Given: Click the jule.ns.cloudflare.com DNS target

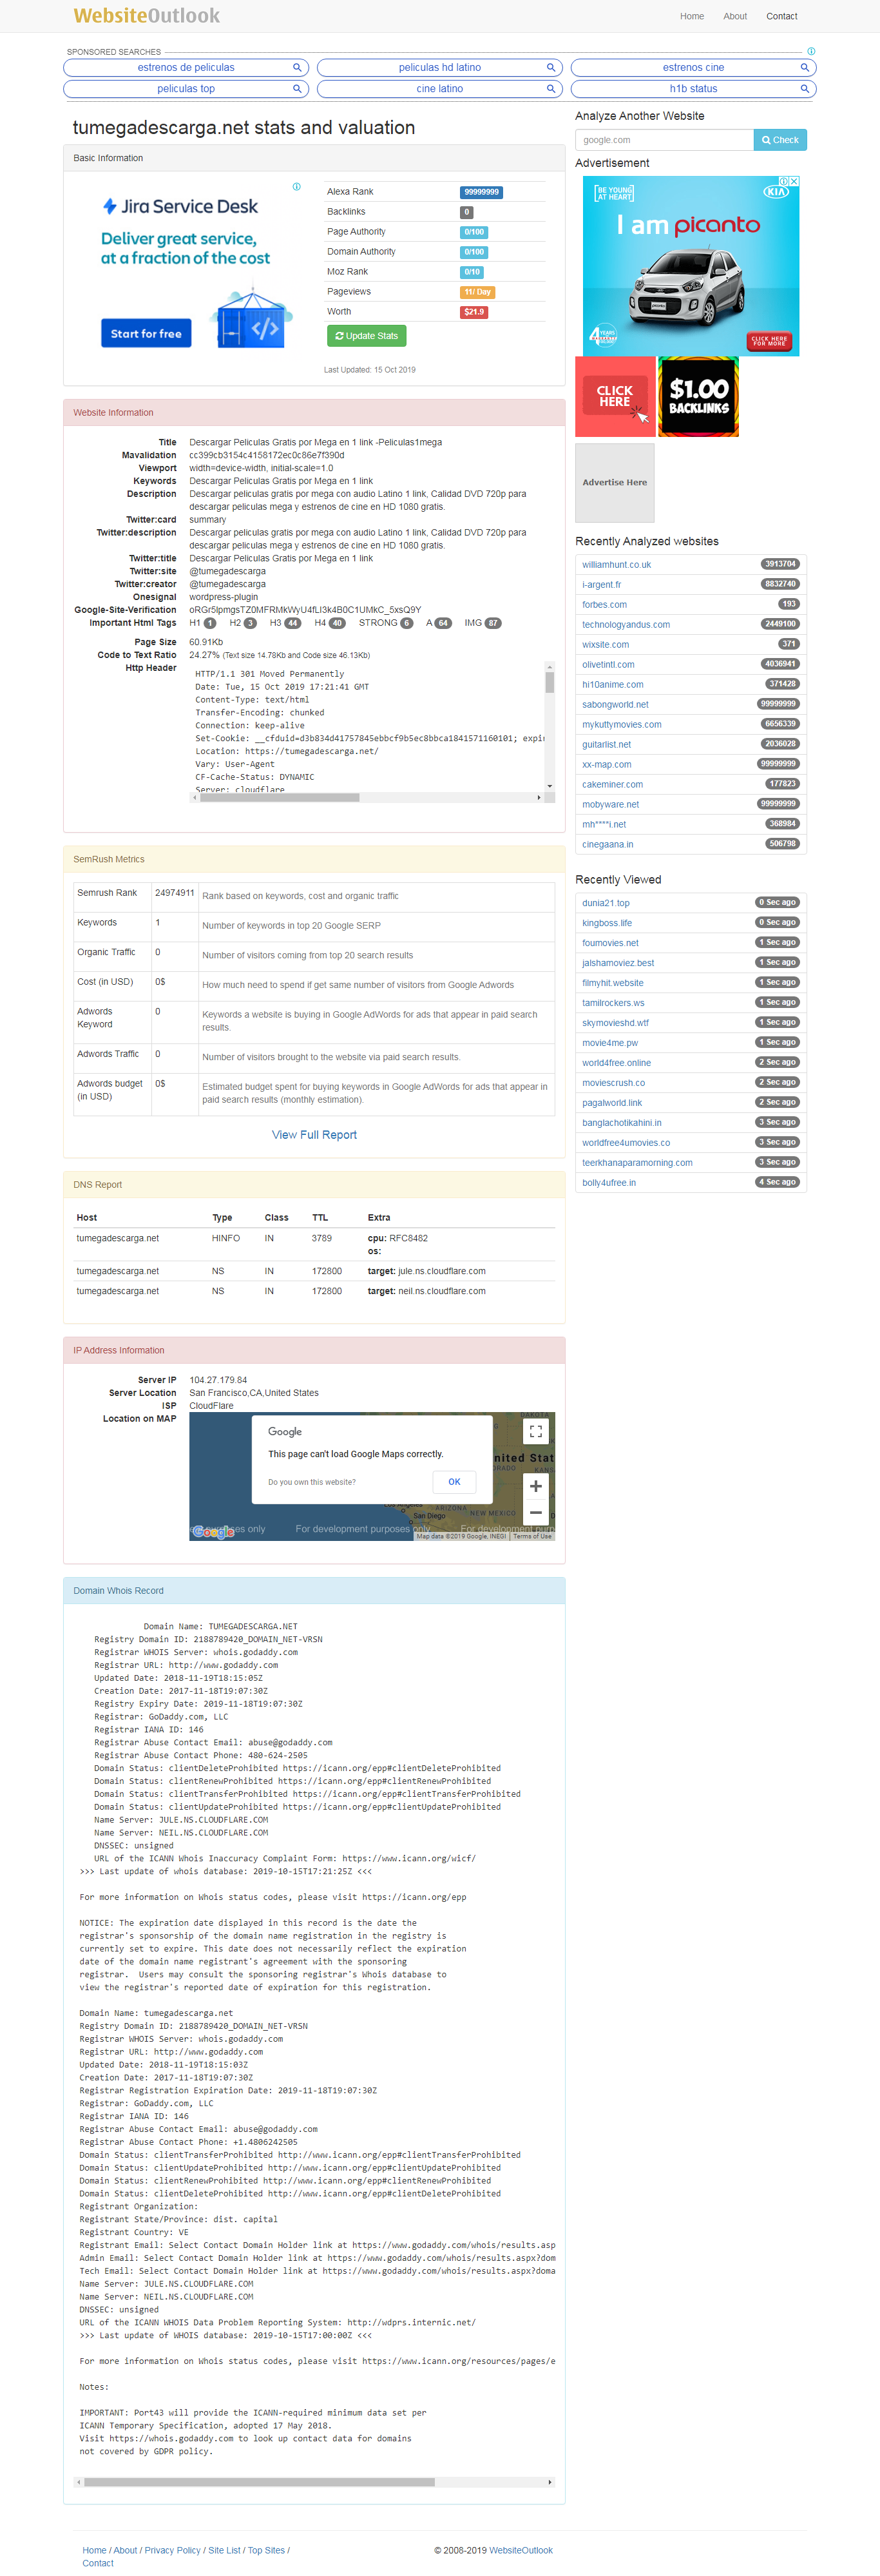Looking at the screenshot, I should click(x=441, y=1271).
